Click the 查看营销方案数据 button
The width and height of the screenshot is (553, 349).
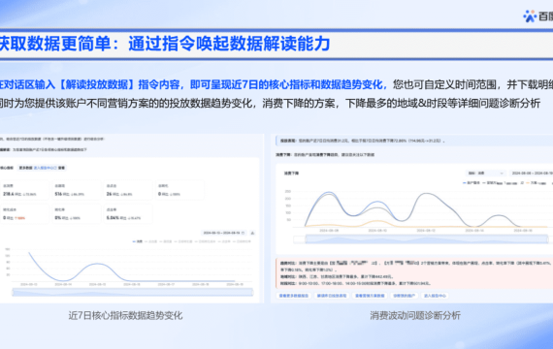tap(370, 296)
